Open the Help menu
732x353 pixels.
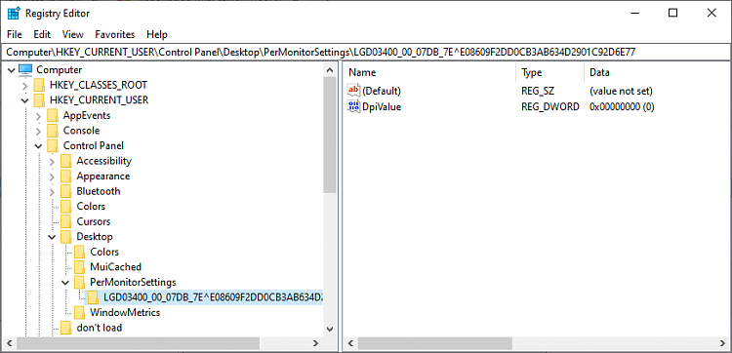click(157, 34)
